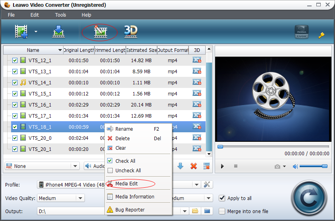
Task: Click the NVIDIA CUDA icon
Action: [301, 32]
